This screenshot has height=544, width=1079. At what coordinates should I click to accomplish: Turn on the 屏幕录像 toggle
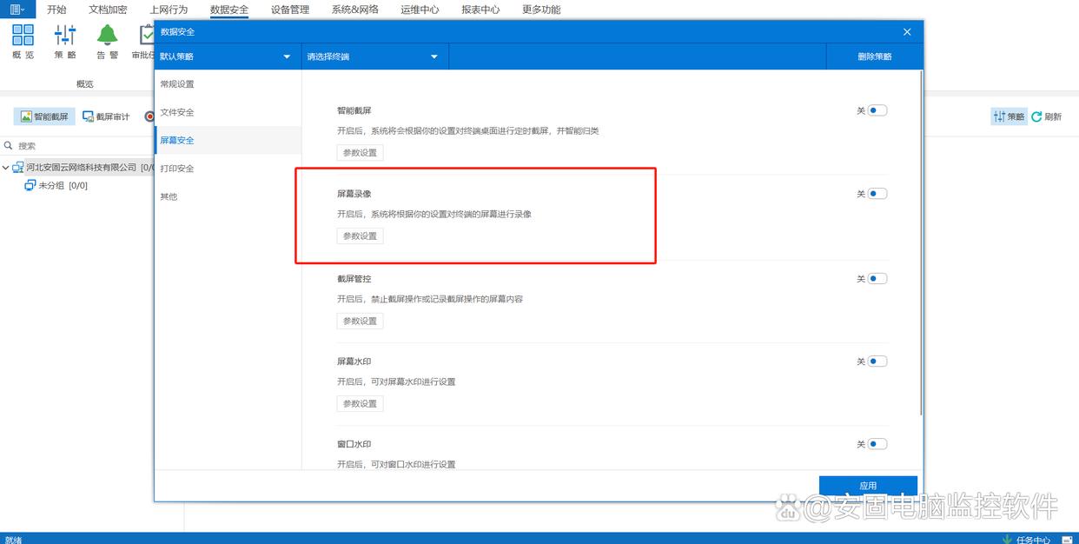(877, 194)
